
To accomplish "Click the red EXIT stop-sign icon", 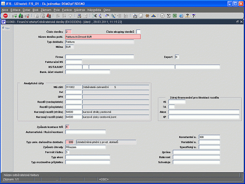I will [6, 16].
